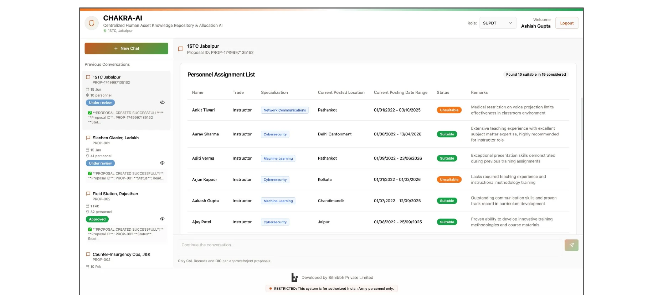
Task: Click Suitable status for Aarav Sharma
Action: (x=447, y=134)
